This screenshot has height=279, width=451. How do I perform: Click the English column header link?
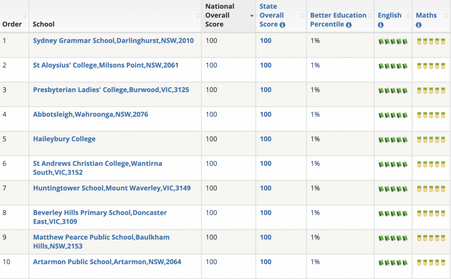point(390,15)
